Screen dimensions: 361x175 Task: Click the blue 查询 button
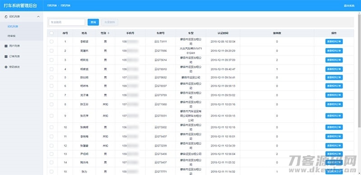coord(93,22)
